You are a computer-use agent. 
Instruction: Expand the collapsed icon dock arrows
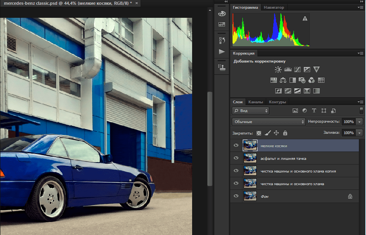[226, 2]
